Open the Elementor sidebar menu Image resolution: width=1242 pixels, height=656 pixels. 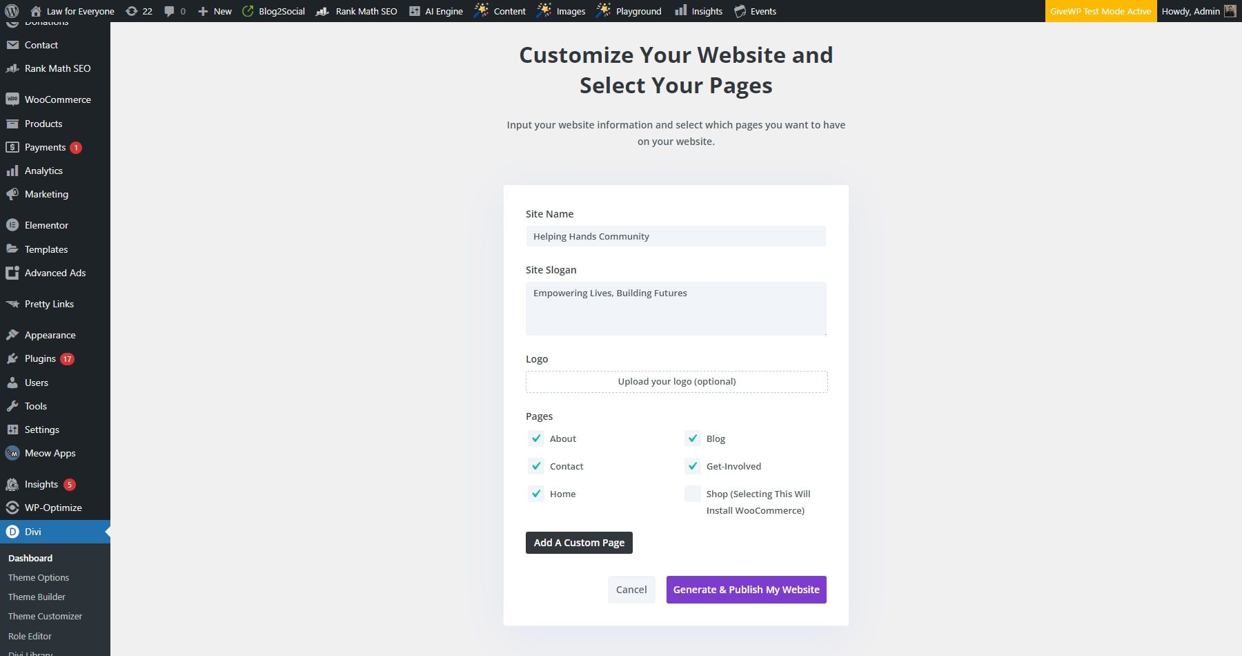point(46,225)
